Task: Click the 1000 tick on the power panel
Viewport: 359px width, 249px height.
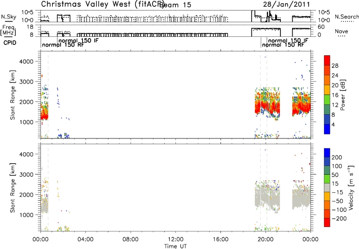Action: 26,122
